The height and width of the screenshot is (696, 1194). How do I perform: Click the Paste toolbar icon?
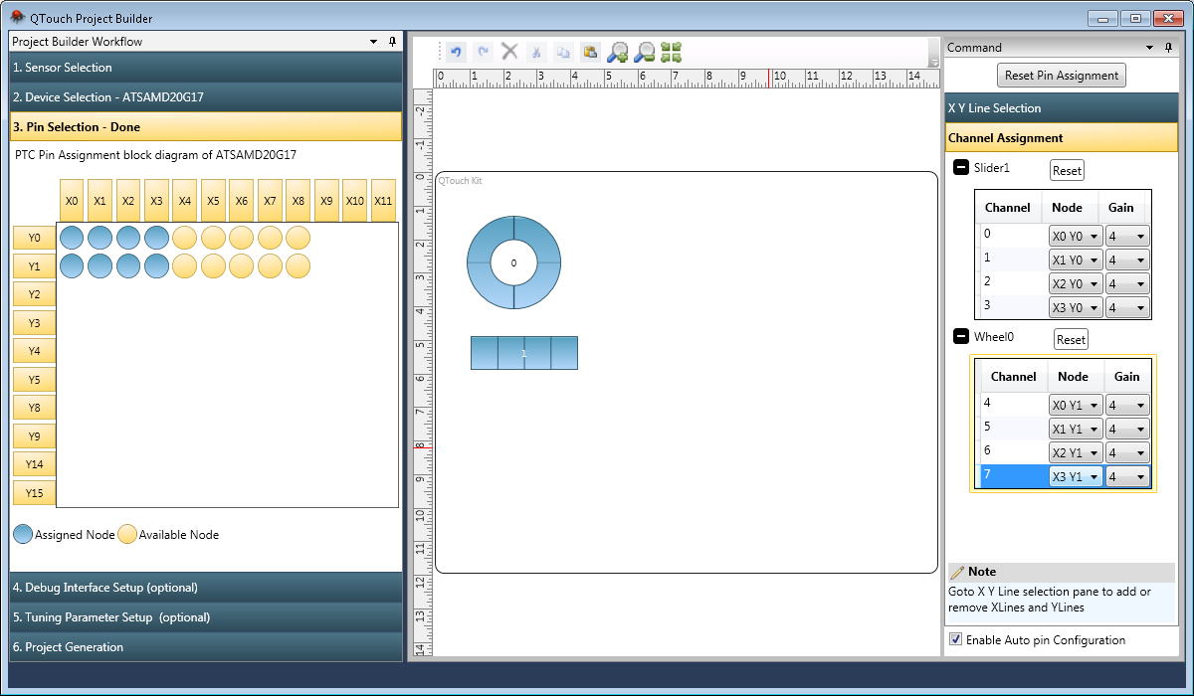(x=590, y=52)
